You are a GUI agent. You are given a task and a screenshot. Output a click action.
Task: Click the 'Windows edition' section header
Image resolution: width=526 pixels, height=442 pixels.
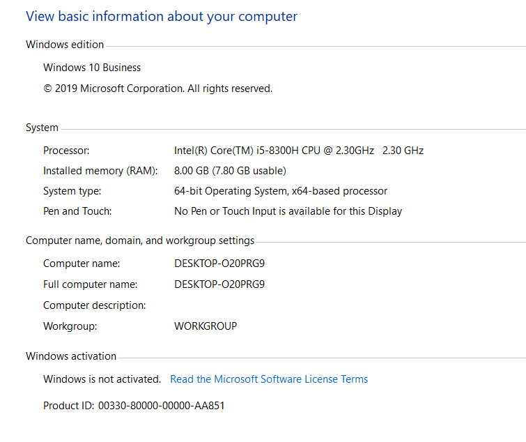65,45
